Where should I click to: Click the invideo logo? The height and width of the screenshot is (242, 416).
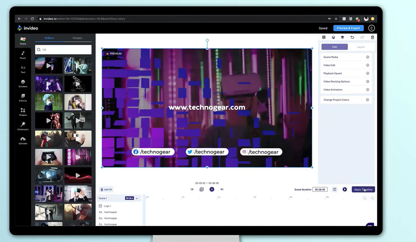(x=28, y=28)
